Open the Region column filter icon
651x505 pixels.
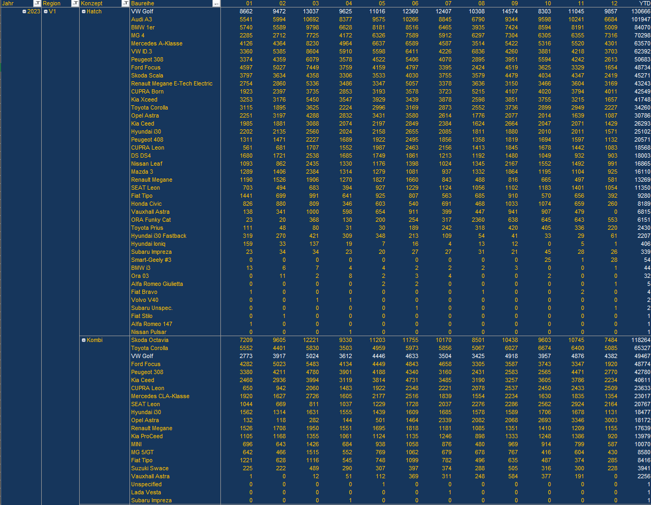75,4
